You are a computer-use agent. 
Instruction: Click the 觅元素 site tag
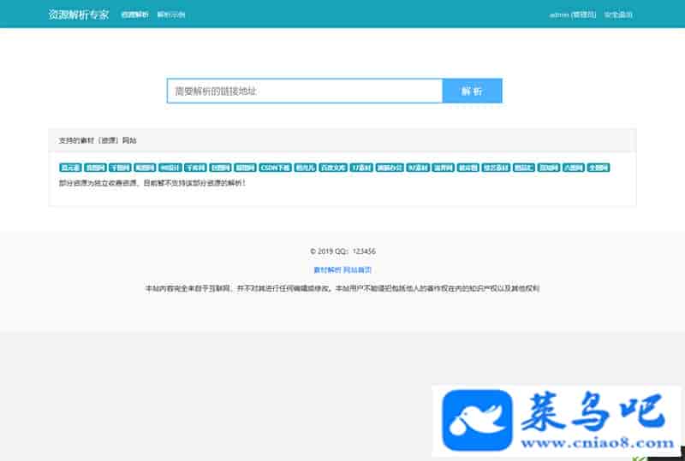[70, 168]
